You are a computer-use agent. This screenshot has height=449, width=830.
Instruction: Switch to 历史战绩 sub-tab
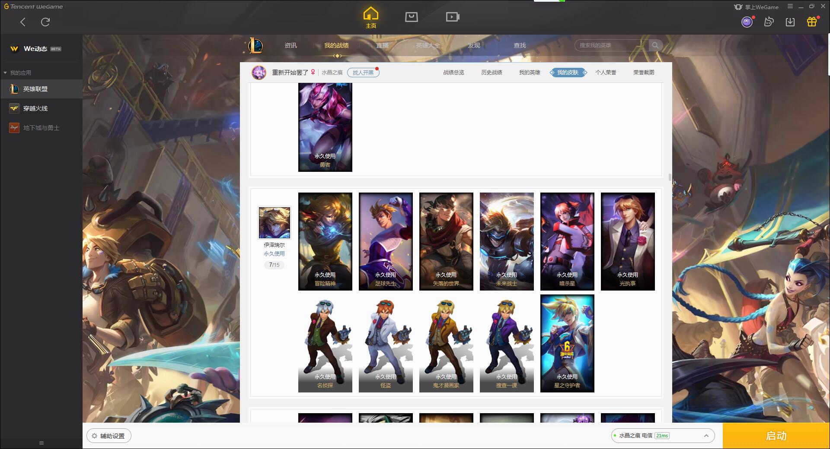tap(492, 73)
